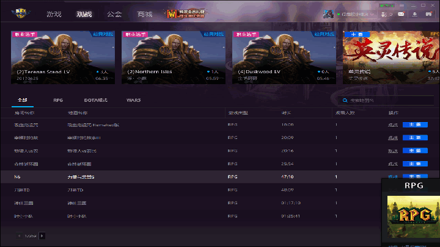The width and height of the screenshot is (440, 247).
Task: Click the username text beside the avatar
Action: click(355, 14)
